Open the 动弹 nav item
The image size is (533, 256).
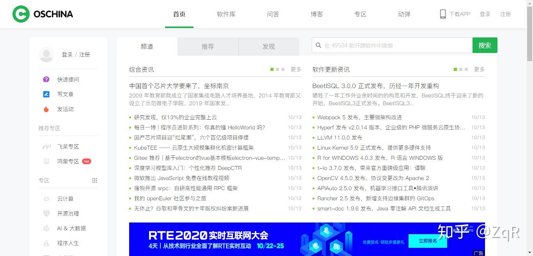404,14
